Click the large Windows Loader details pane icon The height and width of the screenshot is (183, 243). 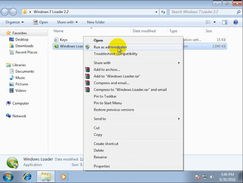coord(13,163)
